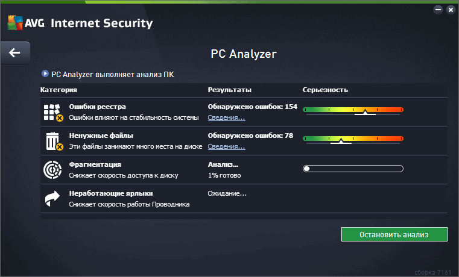Image resolution: width=459 pixels, height=277 pixels.
Task: Click 'Эти файлы занимают много места на диске' description
Action: point(136,146)
